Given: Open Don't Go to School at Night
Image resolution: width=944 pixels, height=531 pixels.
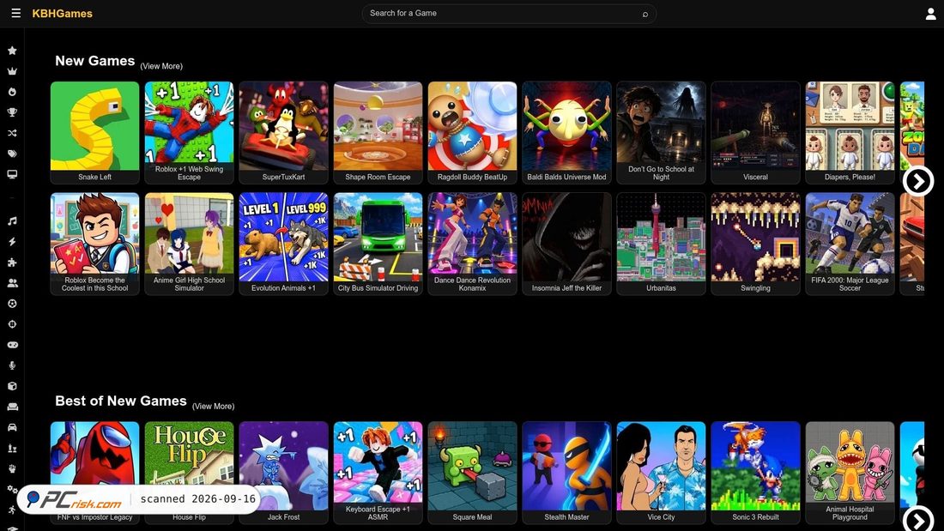Looking at the screenshot, I should pos(661,132).
